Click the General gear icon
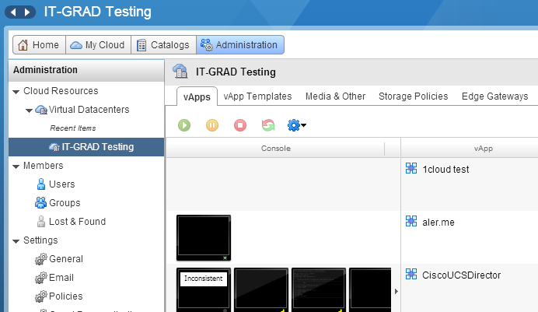The width and height of the screenshot is (538, 312). (x=41, y=259)
